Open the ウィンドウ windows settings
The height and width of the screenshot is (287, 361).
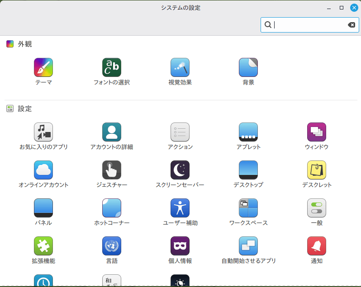[x=317, y=132]
